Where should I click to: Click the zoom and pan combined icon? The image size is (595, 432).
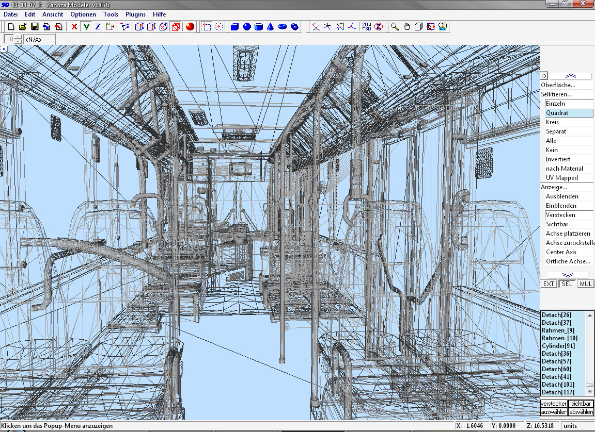click(x=443, y=26)
